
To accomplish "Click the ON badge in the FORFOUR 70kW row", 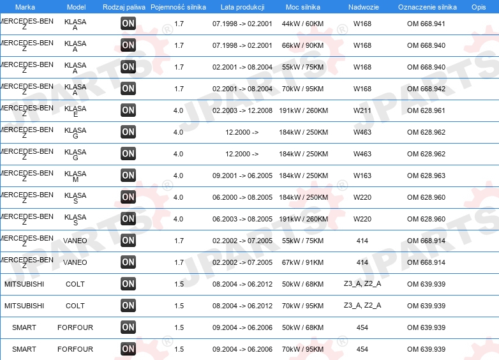I will pyautogui.click(x=128, y=349).
